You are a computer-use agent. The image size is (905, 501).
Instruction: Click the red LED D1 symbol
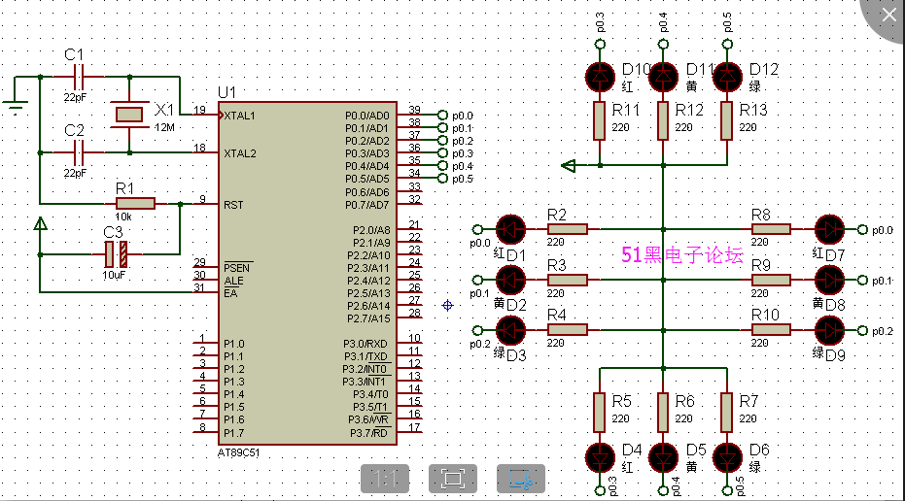click(x=510, y=229)
